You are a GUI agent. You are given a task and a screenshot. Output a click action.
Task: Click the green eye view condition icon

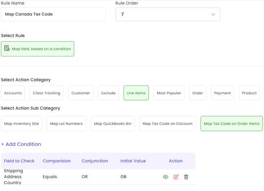[166, 177]
